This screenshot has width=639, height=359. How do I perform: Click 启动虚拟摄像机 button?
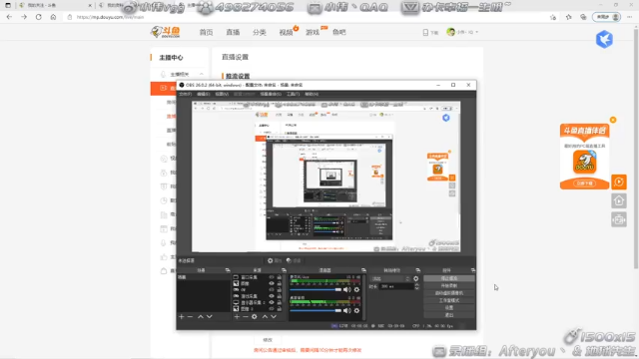[449, 293]
